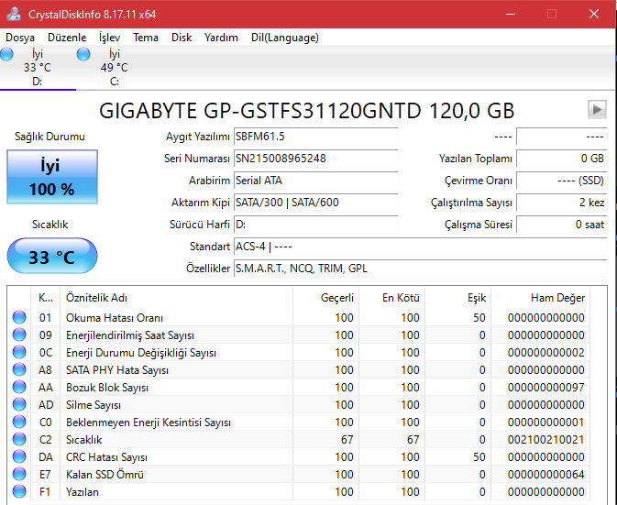Screen dimensions: 617x505
Task: Click status orb for attribute 0C row
Action: pyautogui.click(x=19, y=352)
